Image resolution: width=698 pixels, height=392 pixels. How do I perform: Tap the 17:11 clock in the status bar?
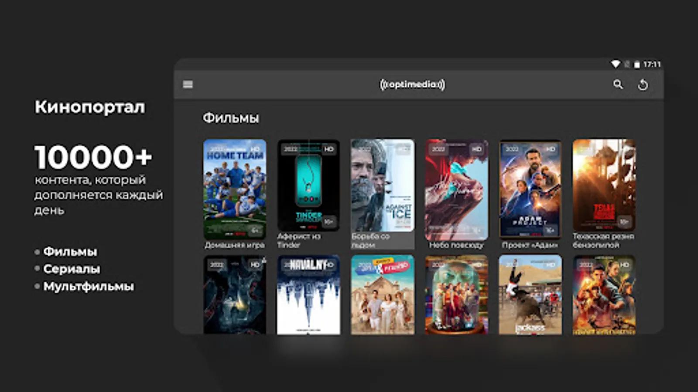click(652, 64)
